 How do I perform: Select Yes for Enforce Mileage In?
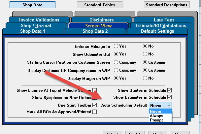tap(116, 46)
